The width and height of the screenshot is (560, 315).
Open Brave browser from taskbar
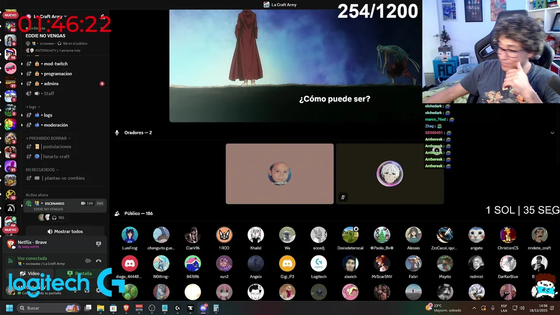click(126, 308)
